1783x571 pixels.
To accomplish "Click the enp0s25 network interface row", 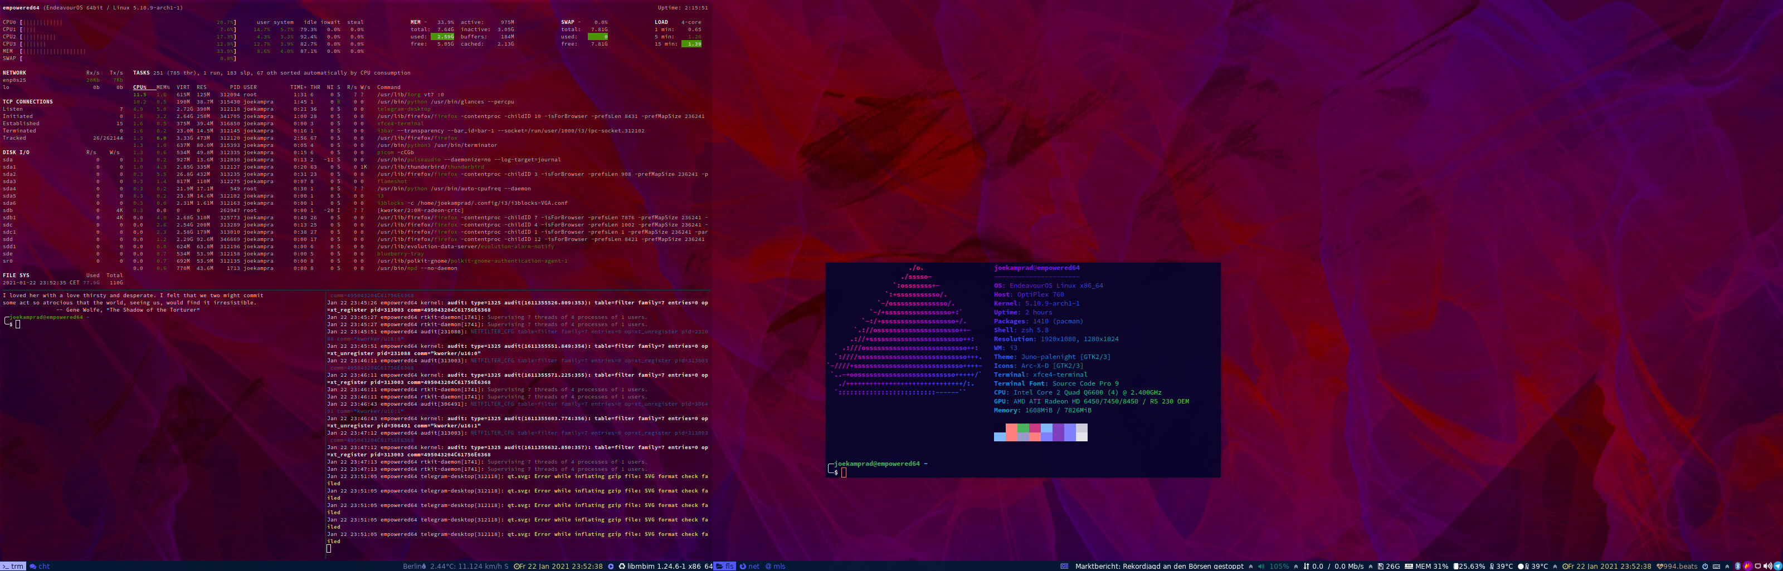I will (63, 80).
